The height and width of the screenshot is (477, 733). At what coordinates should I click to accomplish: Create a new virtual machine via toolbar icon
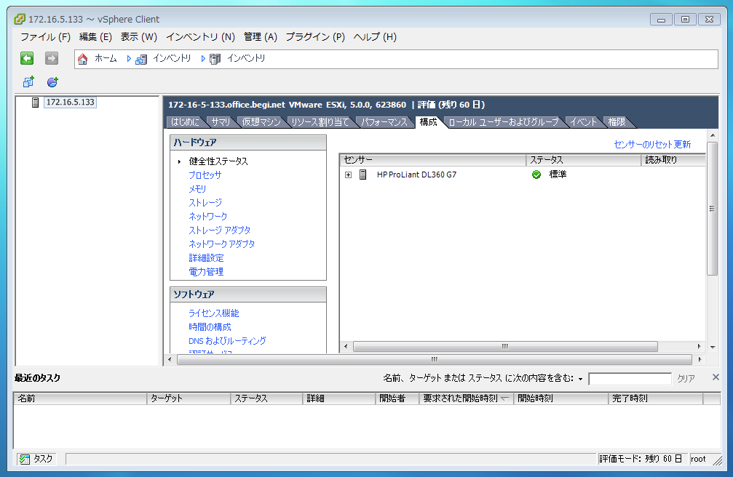pyautogui.click(x=28, y=82)
